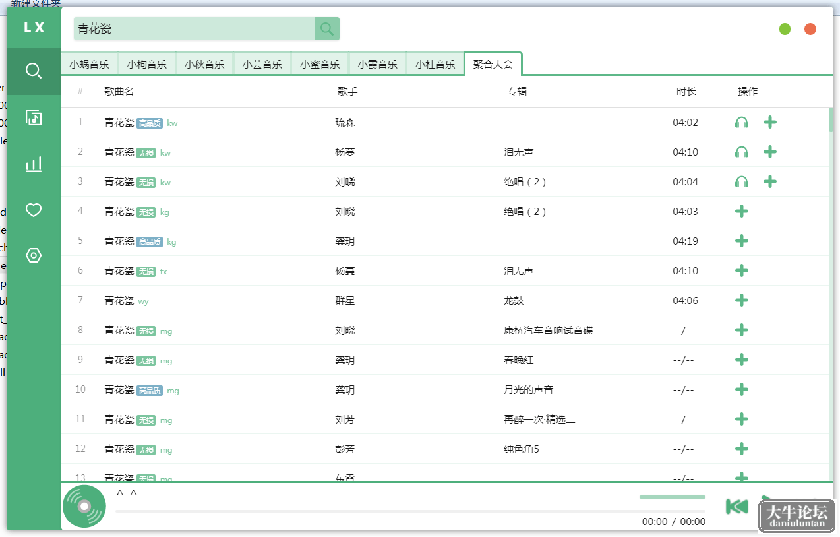Add the 春晚红 album song with plus
This screenshot has width=840, height=537.
pyautogui.click(x=742, y=360)
